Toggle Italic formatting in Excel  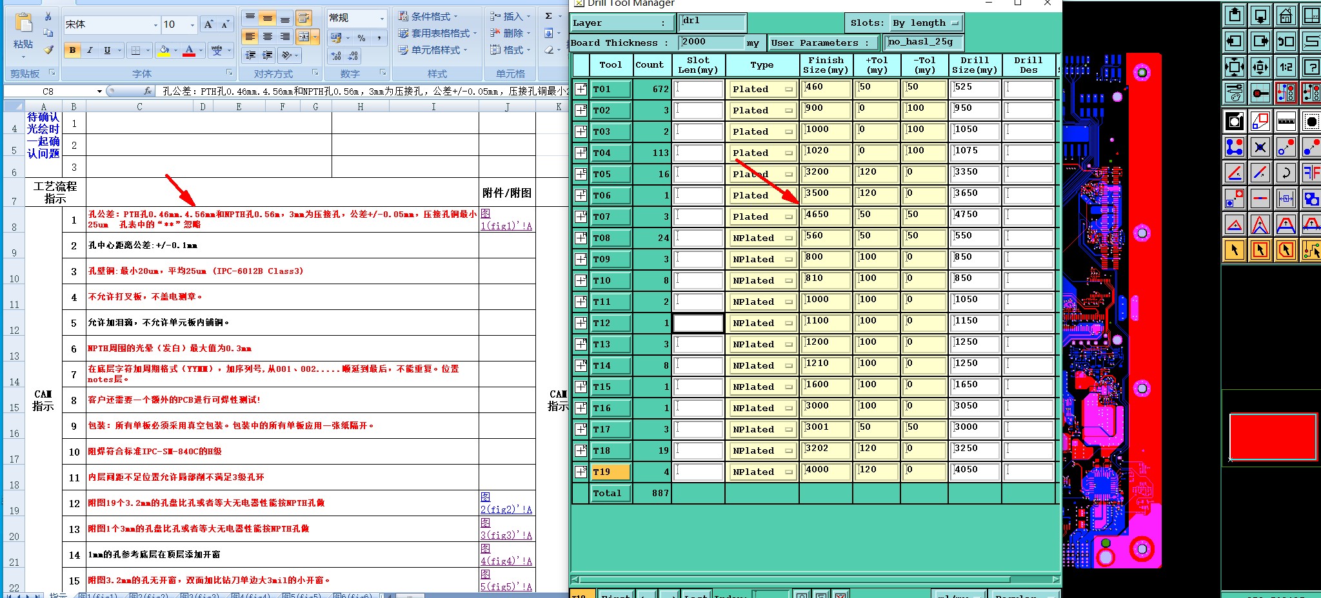point(90,50)
